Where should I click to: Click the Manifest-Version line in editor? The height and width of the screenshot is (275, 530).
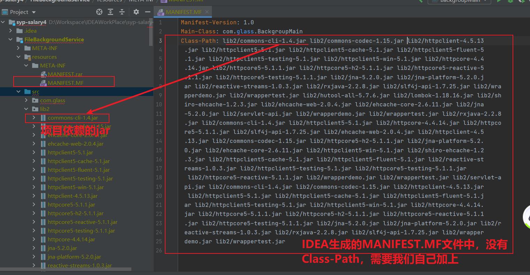pyautogui.click(x=217, y=22)
